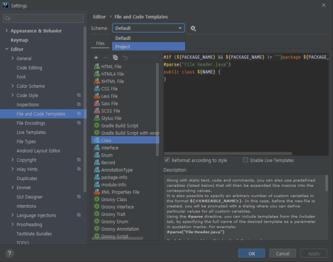The height and width of the screenshot is (262, 333).
Task: Enable Live Templates checkbox
Action: (x=246, y=160)
